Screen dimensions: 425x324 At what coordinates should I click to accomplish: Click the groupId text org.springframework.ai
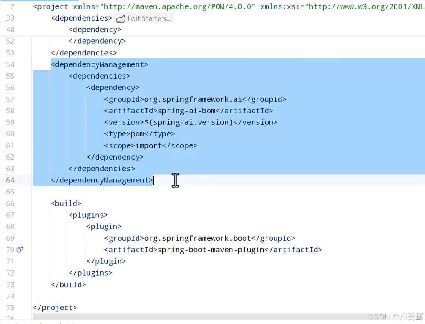pos(193,99)
